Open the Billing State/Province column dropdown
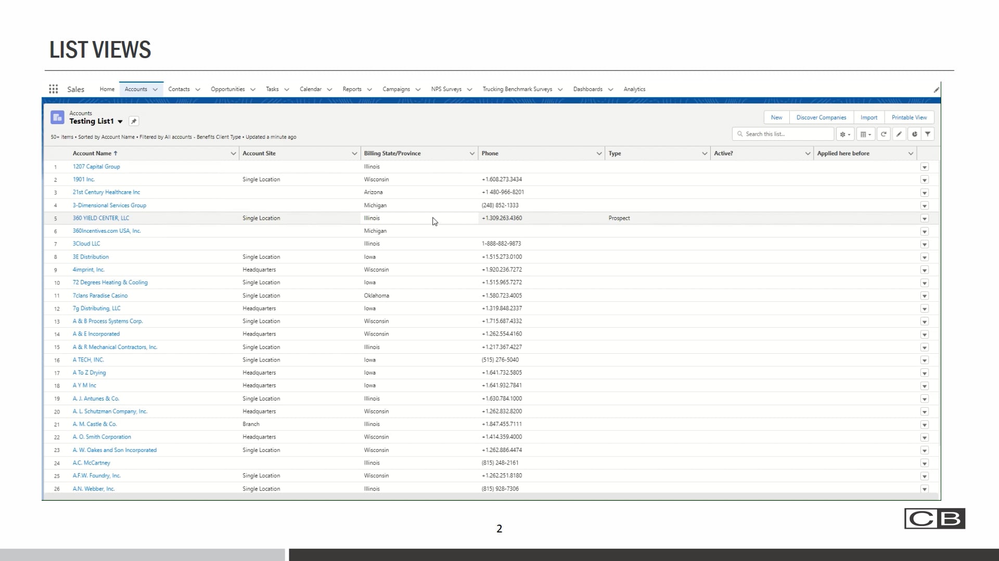This screenshot has width=999, height=561. click(472, 154)
